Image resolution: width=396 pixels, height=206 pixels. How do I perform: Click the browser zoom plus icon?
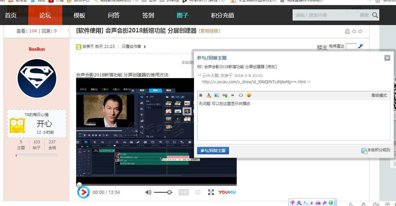[x=387, y=204]
